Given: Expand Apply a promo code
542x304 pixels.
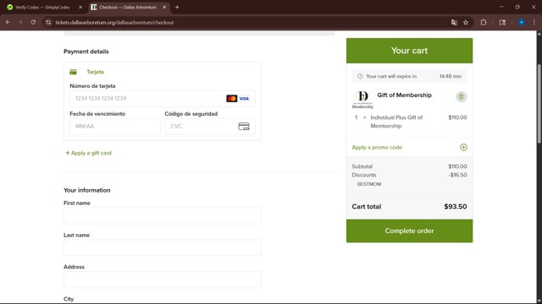Looking at the screenshot, I should pos(377,148).
